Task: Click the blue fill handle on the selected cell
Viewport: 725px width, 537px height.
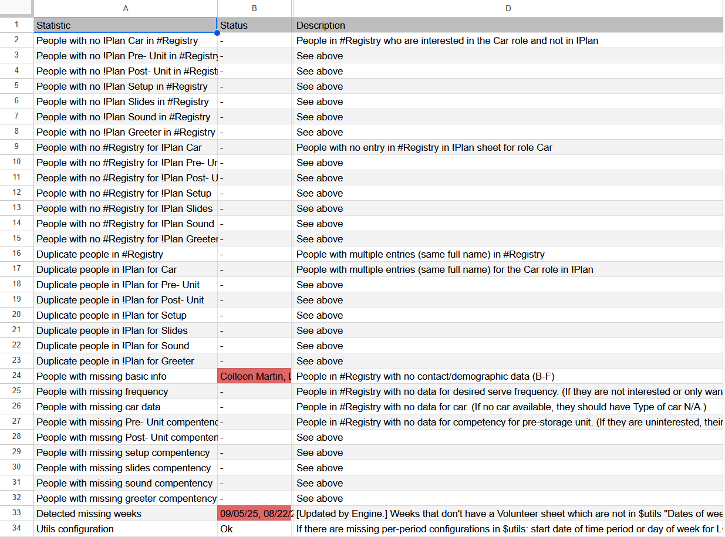Action: (x=217, y=33)
